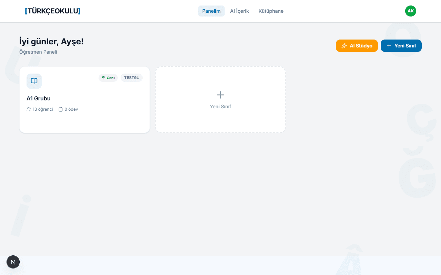Viewport: 441px width, 275px height.
Task: Switch to the Panelim tab
Action: [211, 11]
